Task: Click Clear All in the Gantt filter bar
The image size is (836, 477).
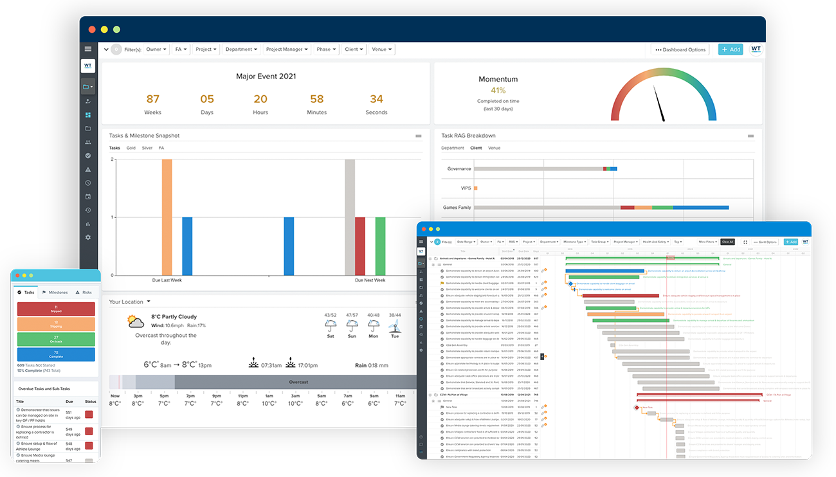Action: [727, 241]
